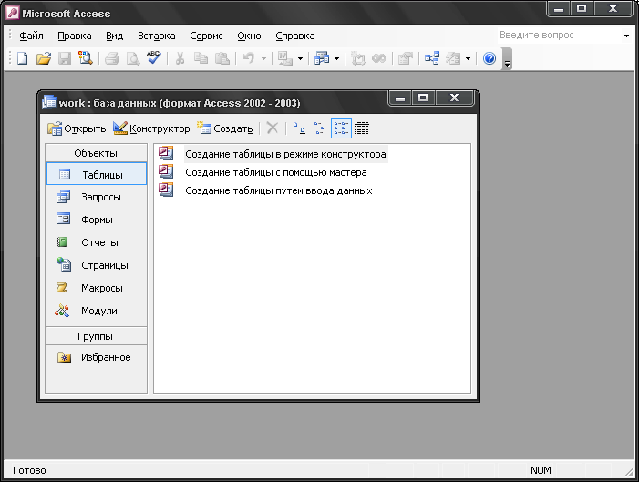Click the Office Links icon
This screenshot has width=639, height=482.
285,58
